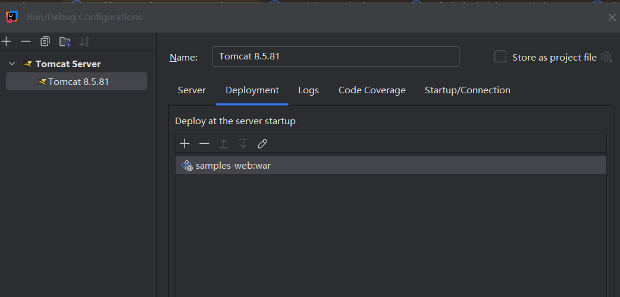Screen dimensions: 620x297
Task: Open the Startup/Connection tab
Action: [x=467, y=90]
